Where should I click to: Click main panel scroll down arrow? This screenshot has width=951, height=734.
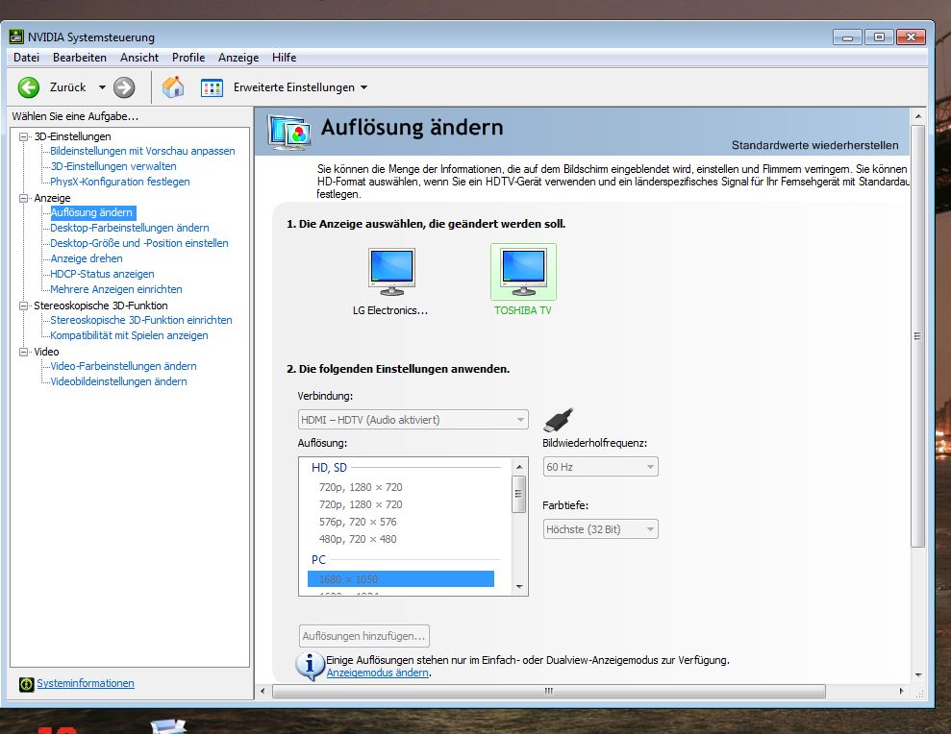(918, 675)
